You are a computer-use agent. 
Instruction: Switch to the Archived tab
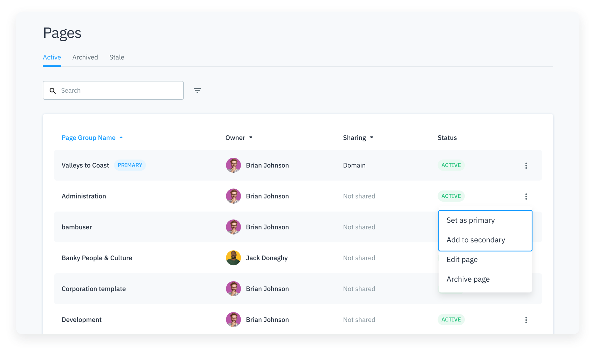tap(85, 57)
